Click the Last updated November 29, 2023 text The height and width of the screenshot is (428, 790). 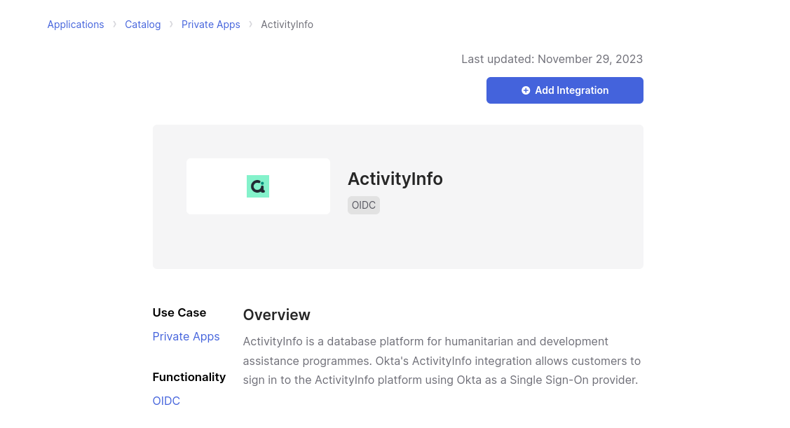pyautogui.click(x=552, y=59)
